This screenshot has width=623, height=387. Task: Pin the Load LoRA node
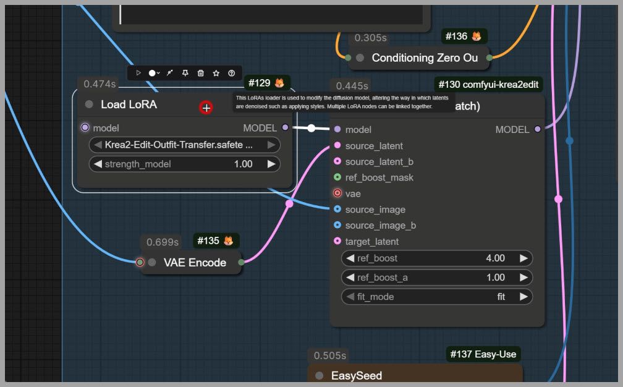pyautogui.click(x=185, y=73)
